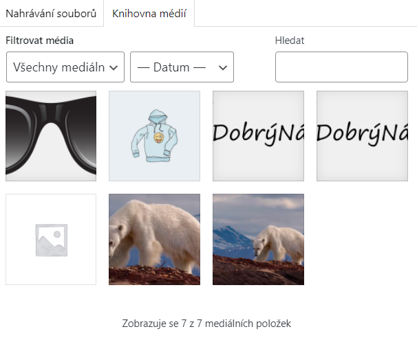This screenshot has width=417, height=338.
Task: Click the Hledat label
Action: [x=290, y=41]
